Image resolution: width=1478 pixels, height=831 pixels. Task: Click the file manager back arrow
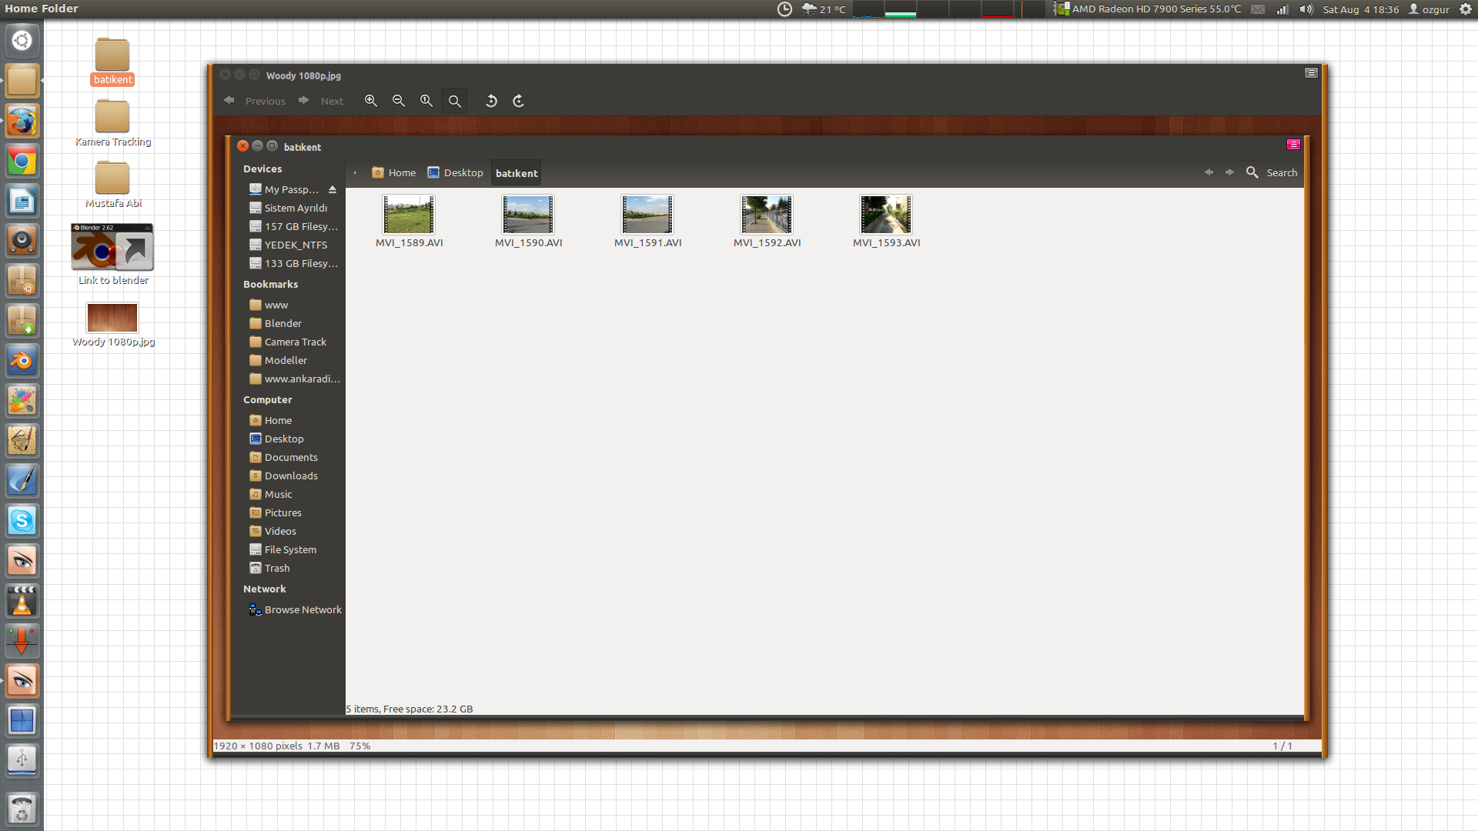[1209, 172]
